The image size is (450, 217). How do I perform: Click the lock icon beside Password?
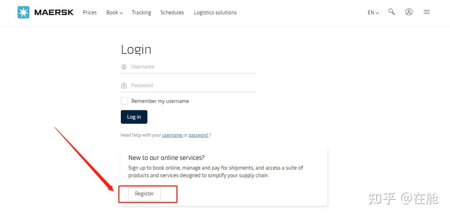(x=124, y=85)
